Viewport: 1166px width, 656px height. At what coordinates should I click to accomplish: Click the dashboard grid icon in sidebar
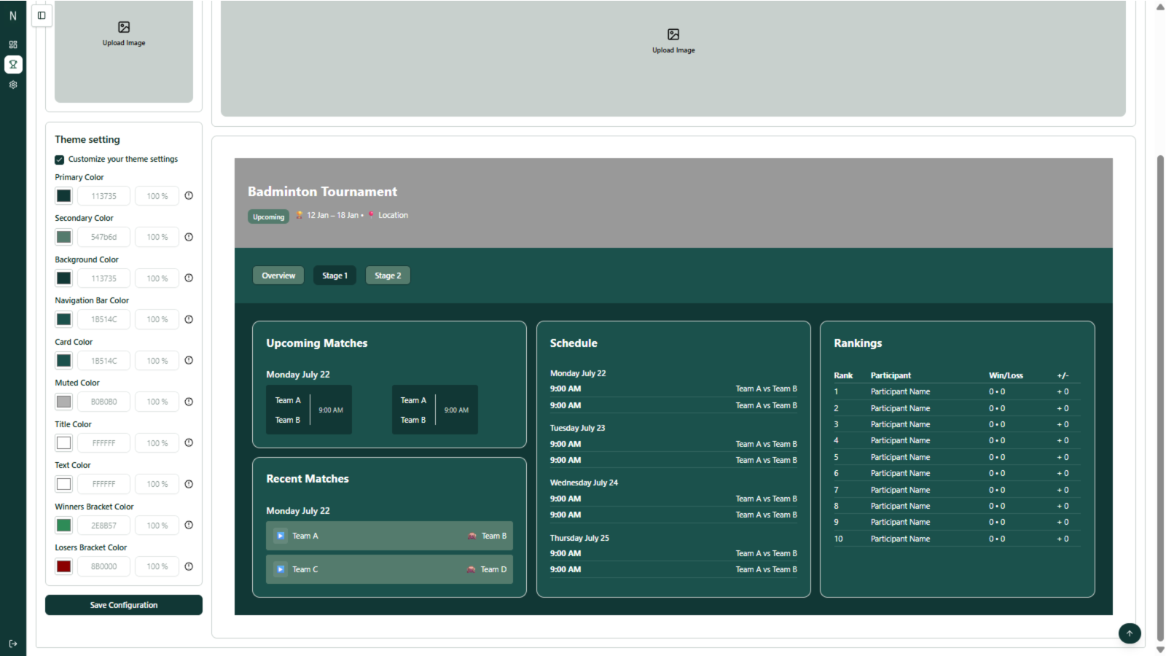coord(13,44)
